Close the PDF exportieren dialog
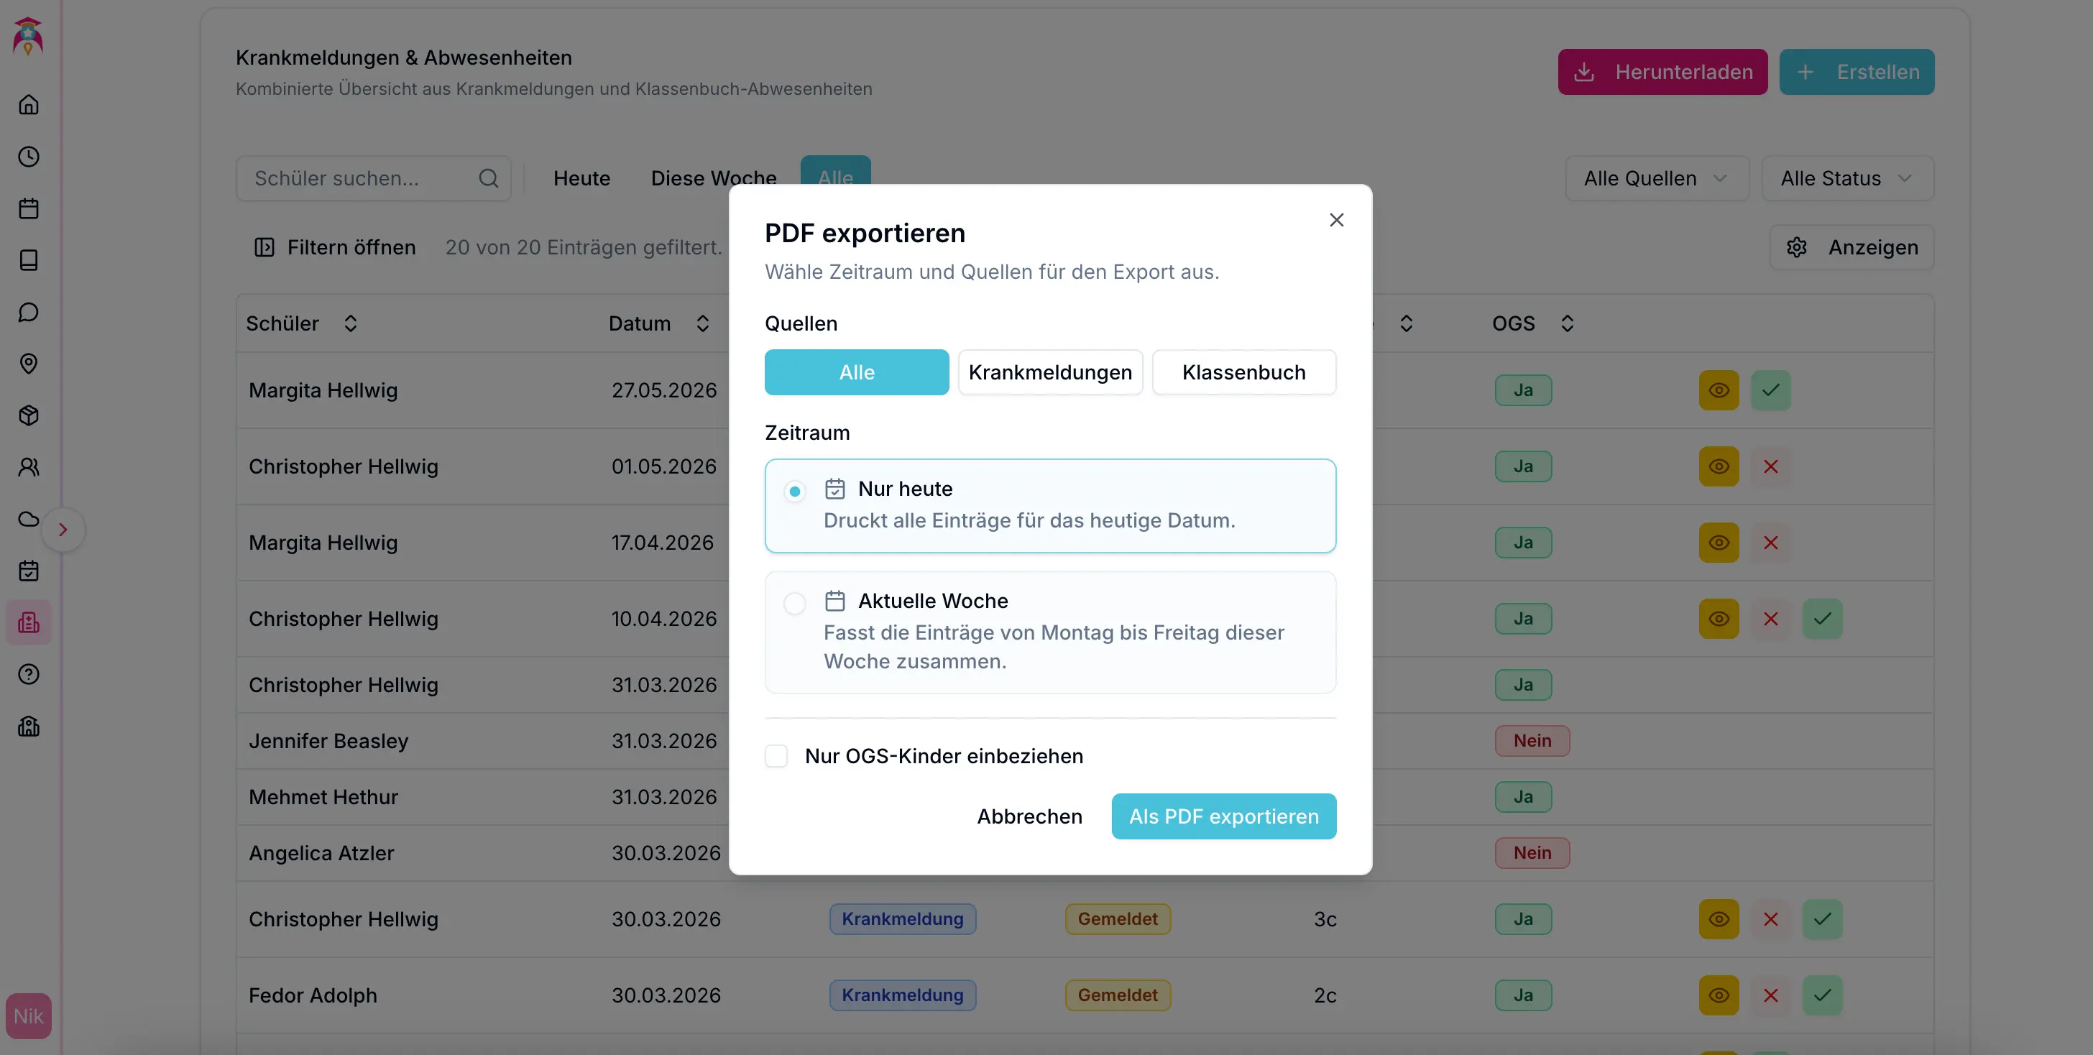This screenshot has height=1055, width=2093. coord(1335,220)
